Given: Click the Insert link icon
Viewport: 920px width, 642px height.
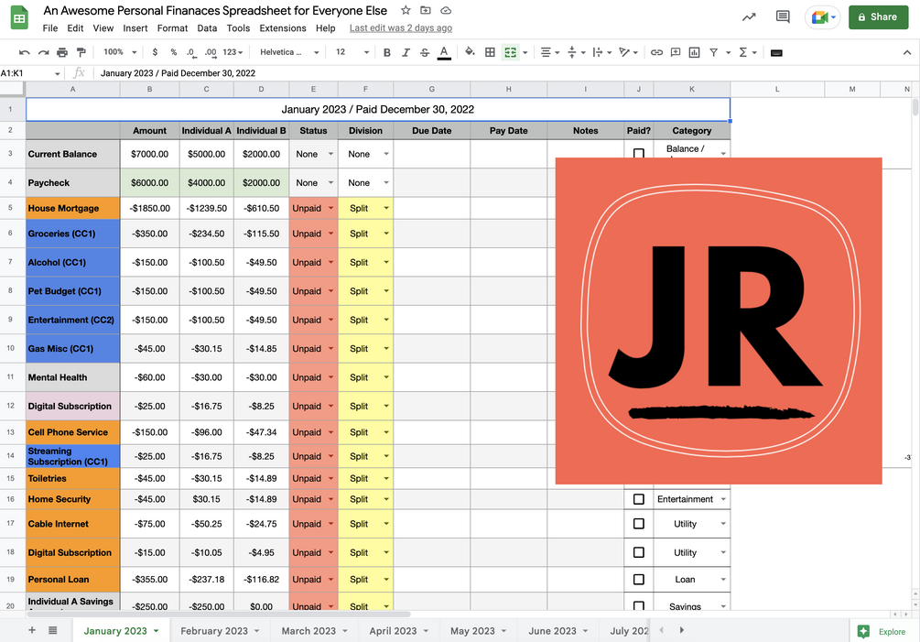Looking at the screenshot, I should (656, 52).
